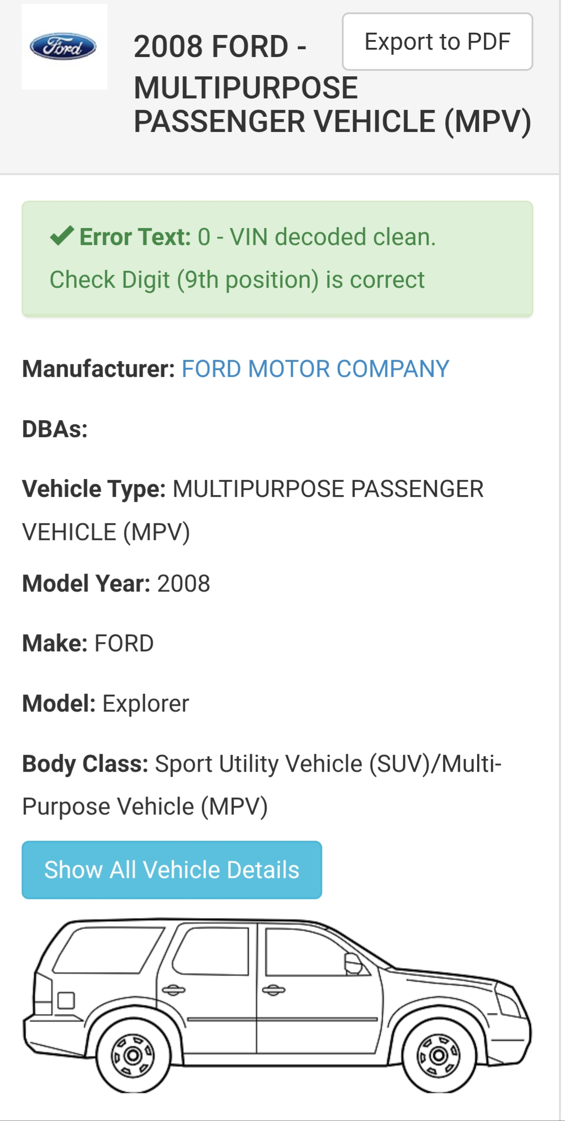Screen dimensions: 565x1121
Task: Click the fuel door on the SUV drawing
Action: (66, 1001)
